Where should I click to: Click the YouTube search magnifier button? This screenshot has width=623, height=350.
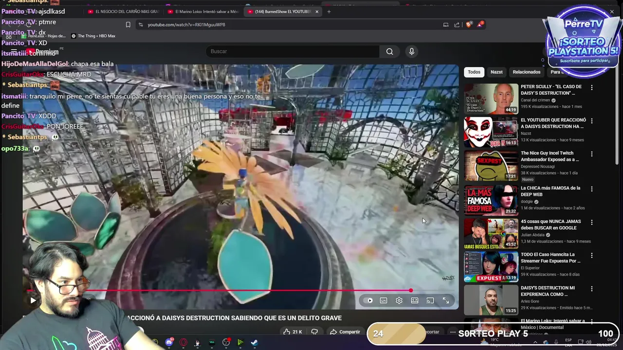pyautogui.click(x=389, y=52)
